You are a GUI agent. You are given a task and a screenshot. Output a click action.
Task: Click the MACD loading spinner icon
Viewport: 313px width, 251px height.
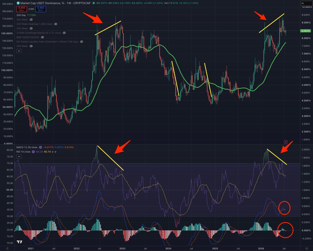pos(41,147)
